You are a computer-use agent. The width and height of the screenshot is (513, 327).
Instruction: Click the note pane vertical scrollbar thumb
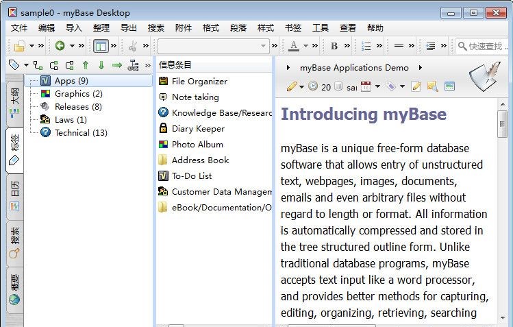coord(502,124)
